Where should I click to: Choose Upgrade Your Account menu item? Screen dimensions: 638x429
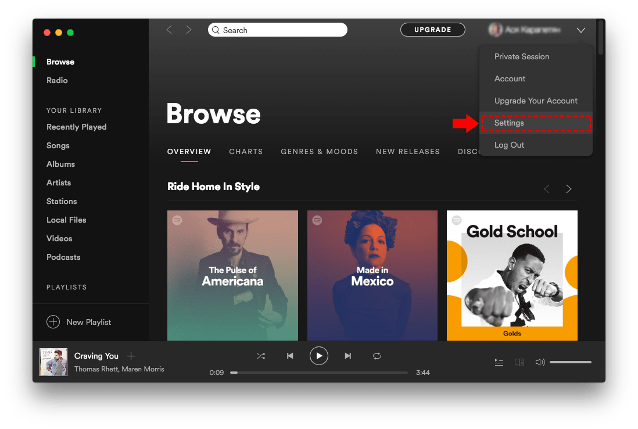coord(536,101)
